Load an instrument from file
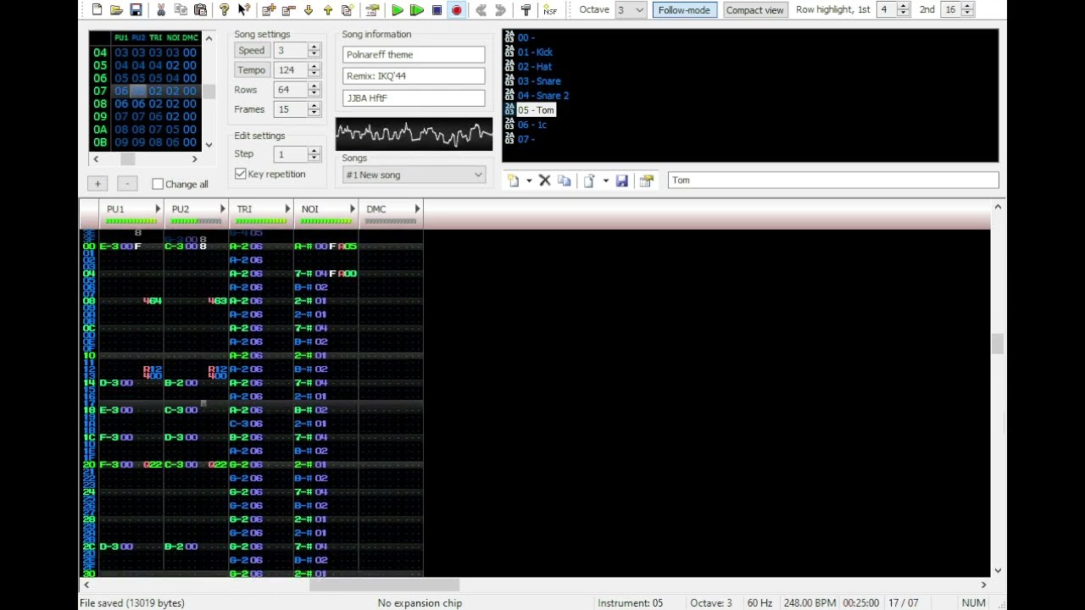This screenshot has height=610, width=1085. [x=589, y=180]
